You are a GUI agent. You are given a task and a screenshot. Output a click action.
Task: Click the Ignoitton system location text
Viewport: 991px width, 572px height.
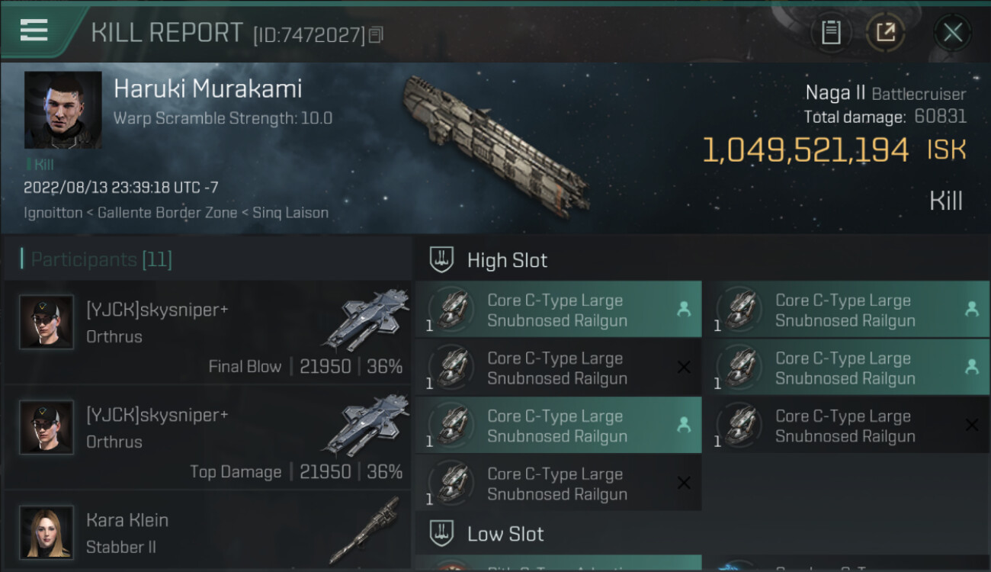[53, 213]
